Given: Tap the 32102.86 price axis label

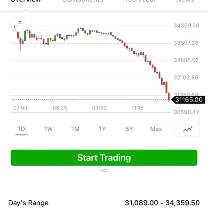Looking at the screenshot, I should [186, 77].
